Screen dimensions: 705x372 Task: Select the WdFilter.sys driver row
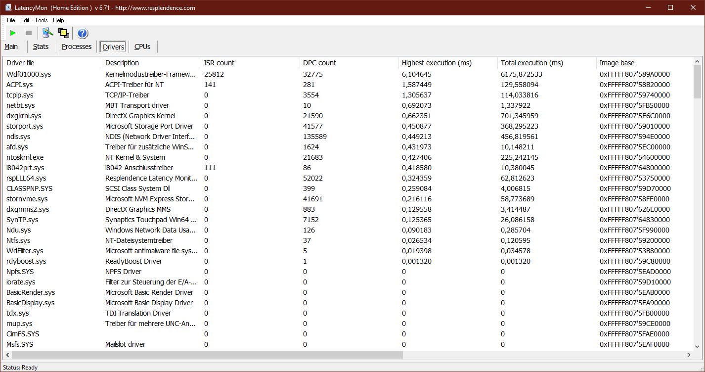(x=348, y=251)
